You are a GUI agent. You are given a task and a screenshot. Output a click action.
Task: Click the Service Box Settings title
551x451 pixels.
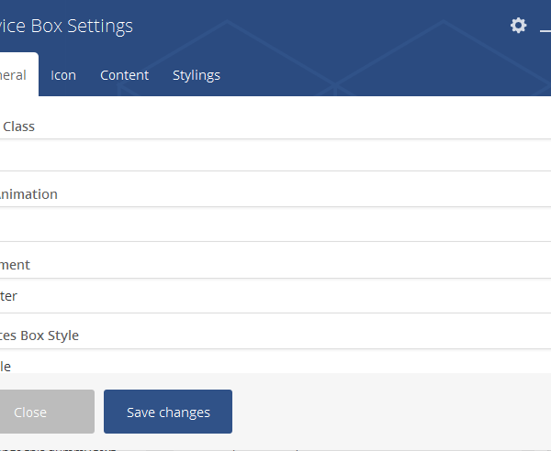(x=66, y=26)
